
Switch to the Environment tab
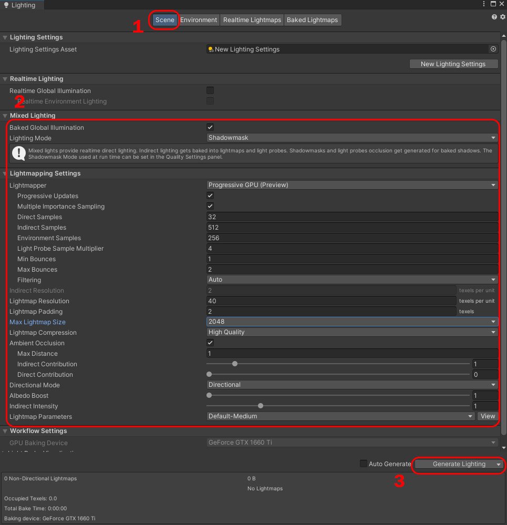pos(198,19)
